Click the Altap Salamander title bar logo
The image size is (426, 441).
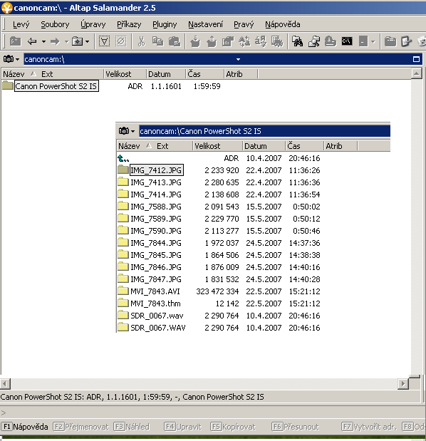[6, 8]
